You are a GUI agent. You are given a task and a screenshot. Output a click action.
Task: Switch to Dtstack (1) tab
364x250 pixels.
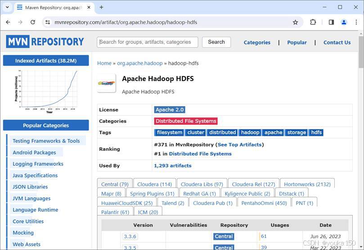point(292,193)
